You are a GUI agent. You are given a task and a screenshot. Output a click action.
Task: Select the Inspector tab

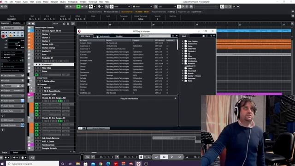click(5, 23)
